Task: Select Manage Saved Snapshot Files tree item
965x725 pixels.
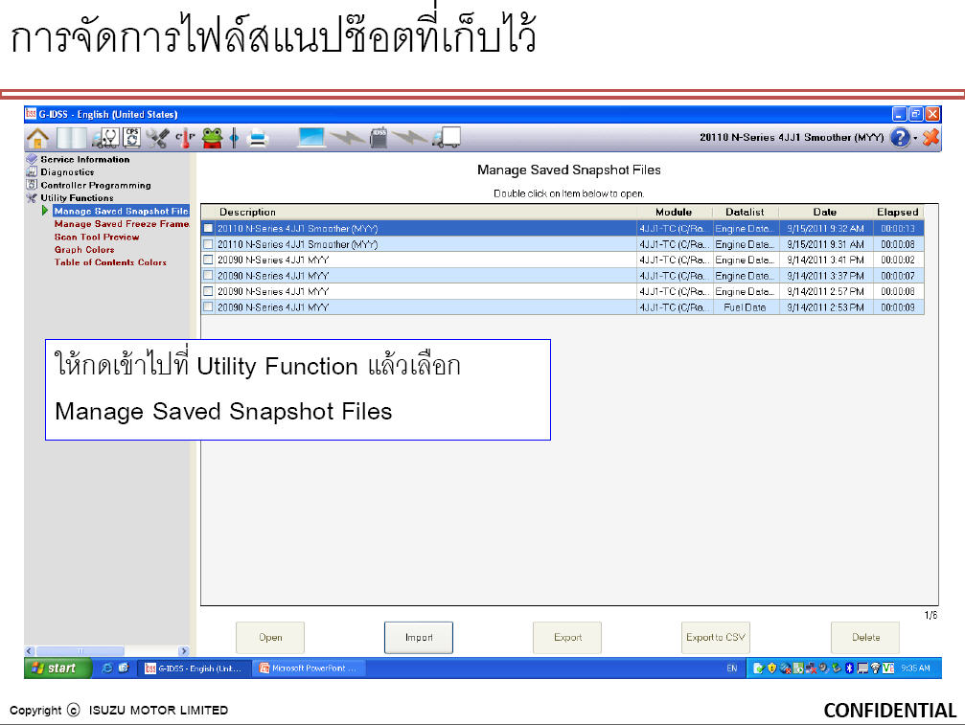Action: pyautogui.click(x=121, y=211)
